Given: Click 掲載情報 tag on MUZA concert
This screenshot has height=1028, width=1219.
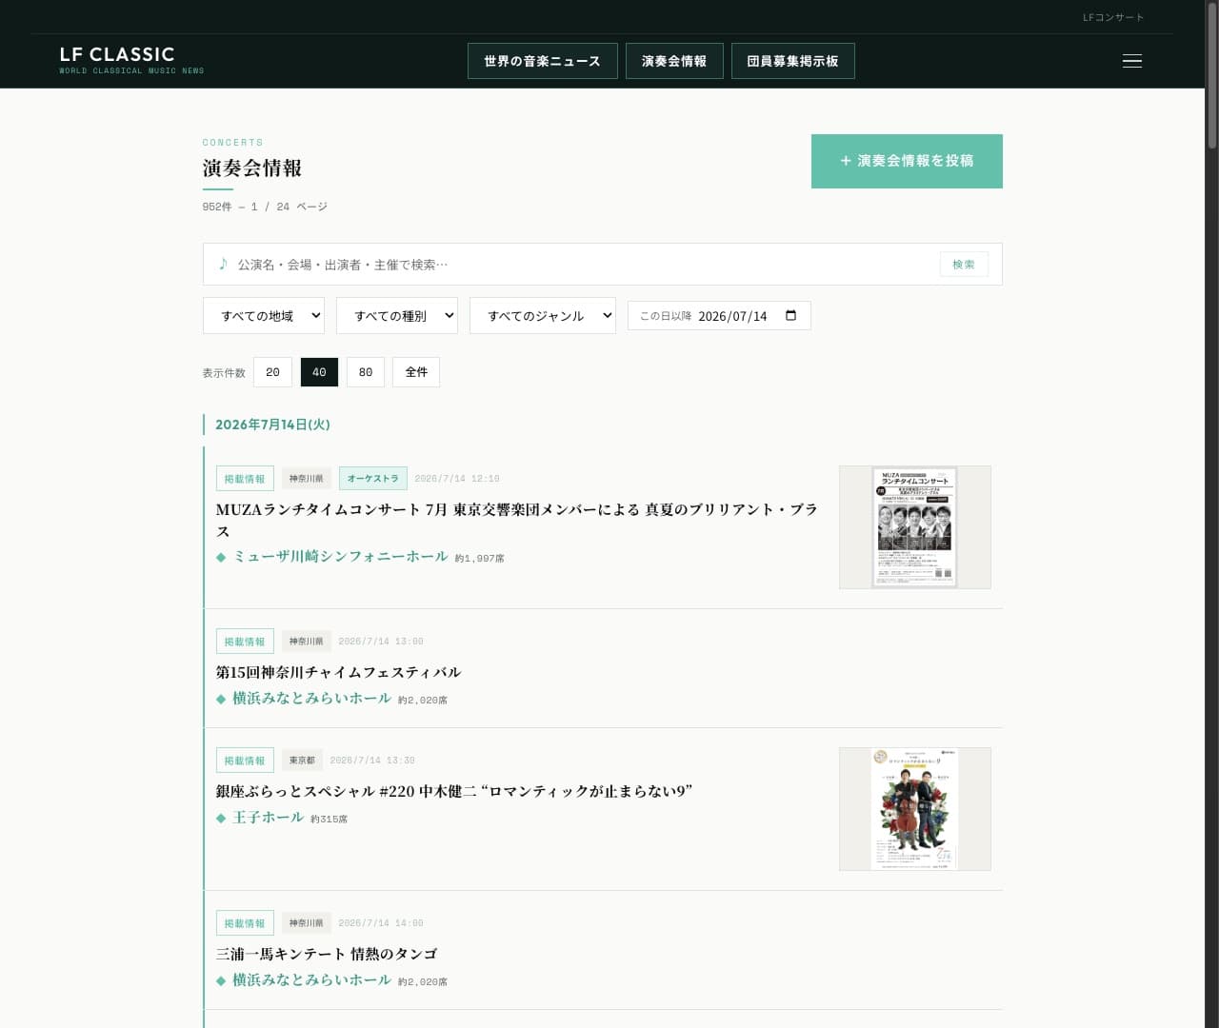Looking at the screenshot, I should pyautogui.click(x=245, y=479).
